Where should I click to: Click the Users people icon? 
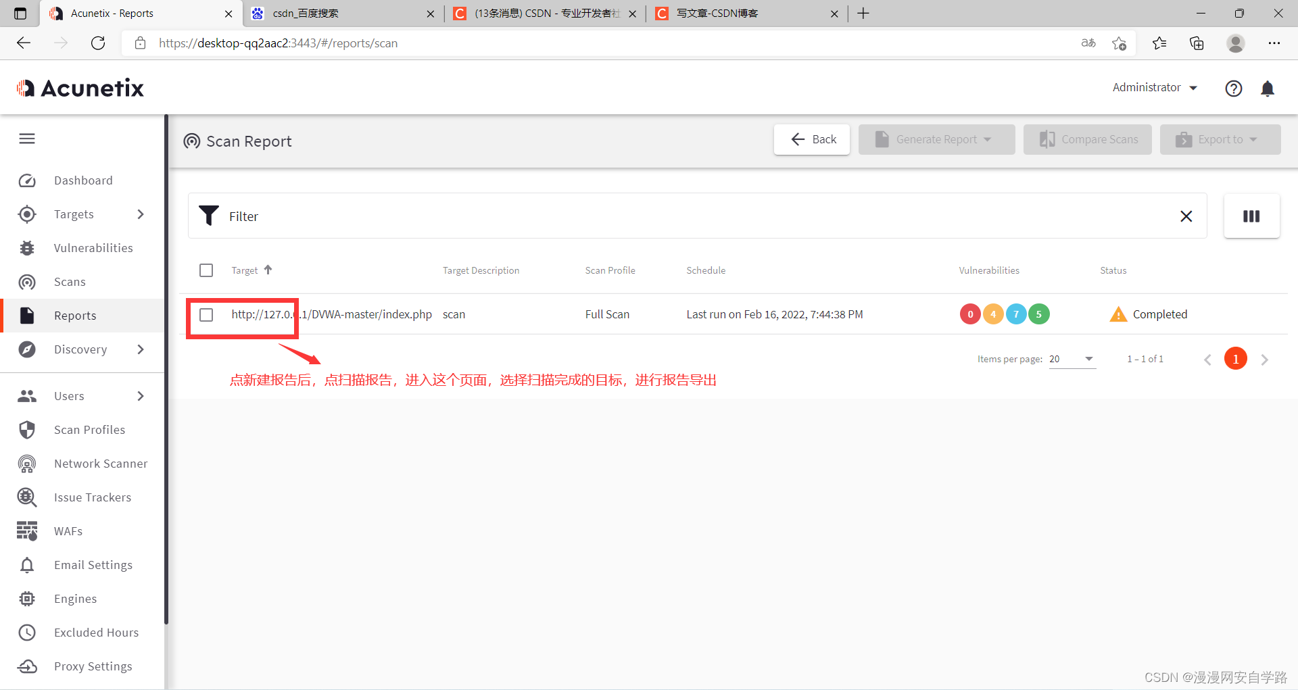click(x=27, y=396)
